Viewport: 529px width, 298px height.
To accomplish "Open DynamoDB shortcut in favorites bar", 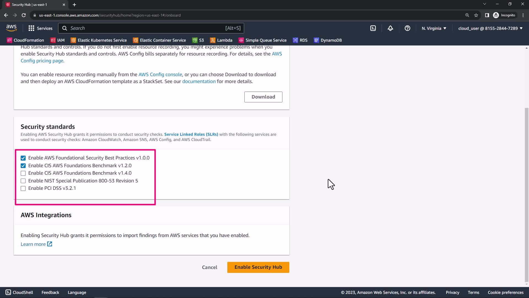I will tap(328, 40).
